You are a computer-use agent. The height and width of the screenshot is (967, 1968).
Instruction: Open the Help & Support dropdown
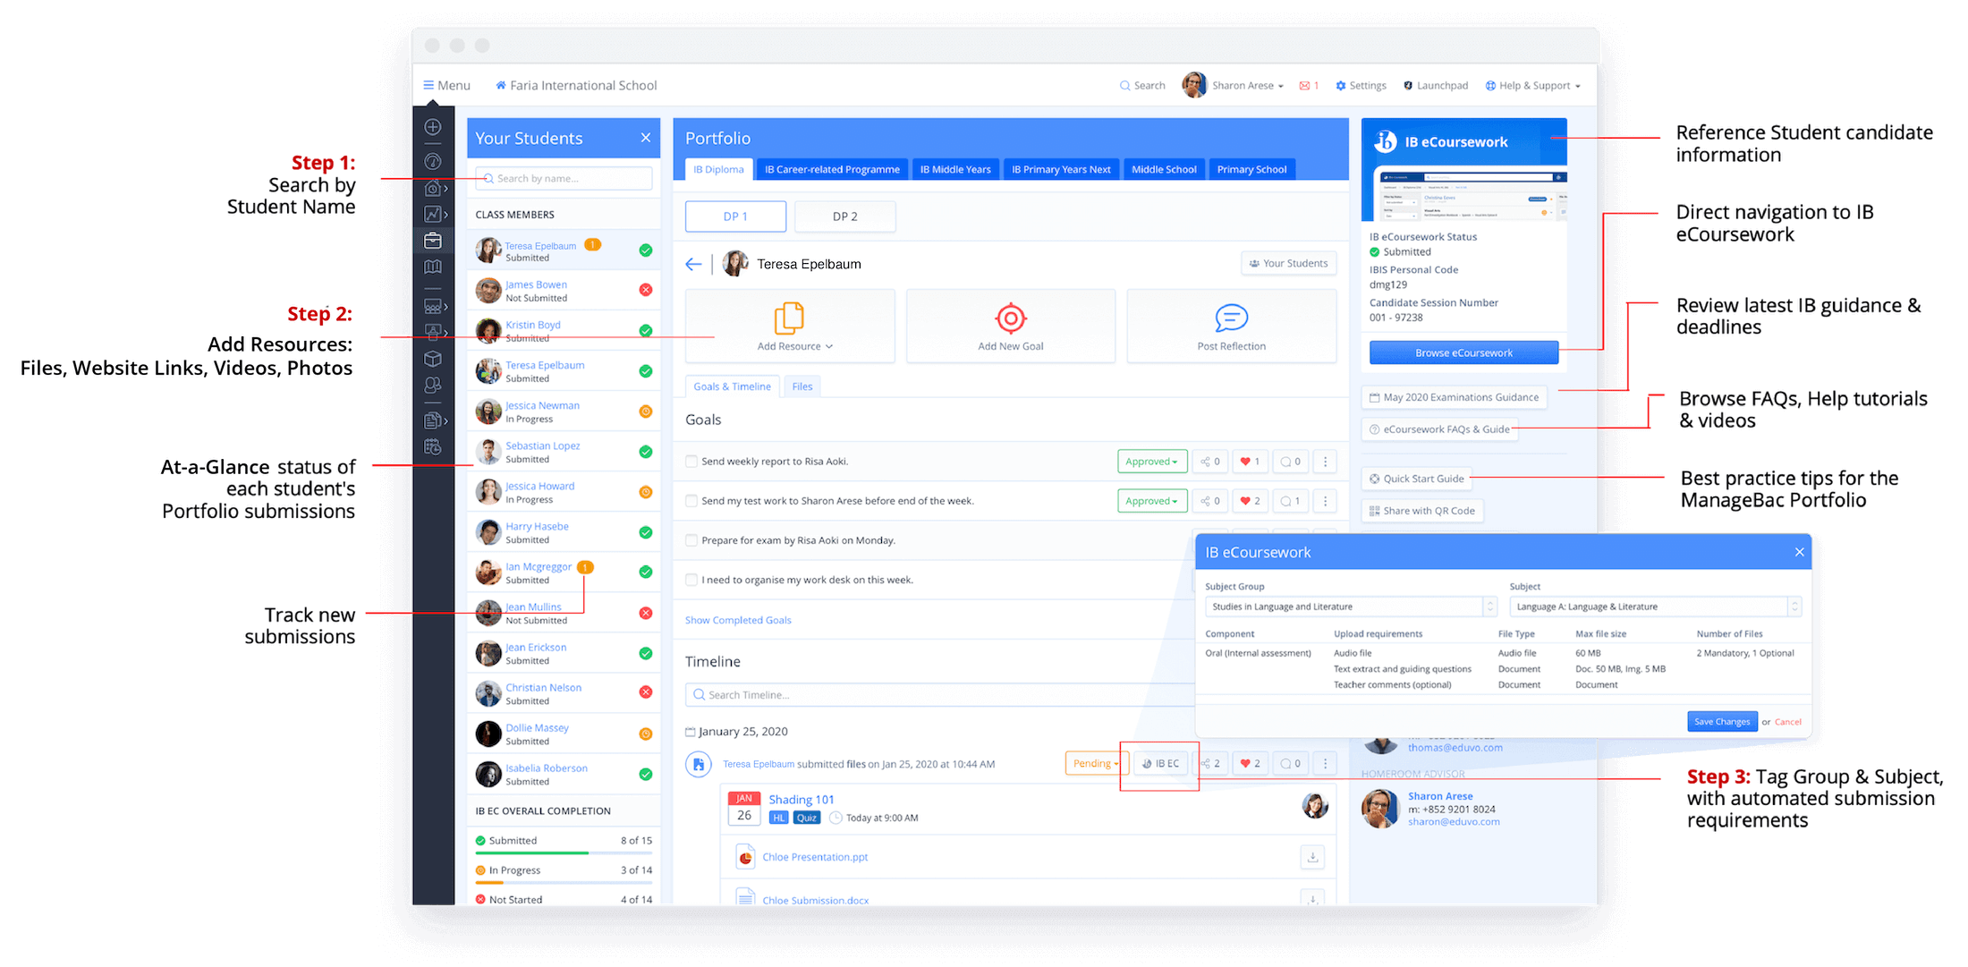coord(1533,86)
